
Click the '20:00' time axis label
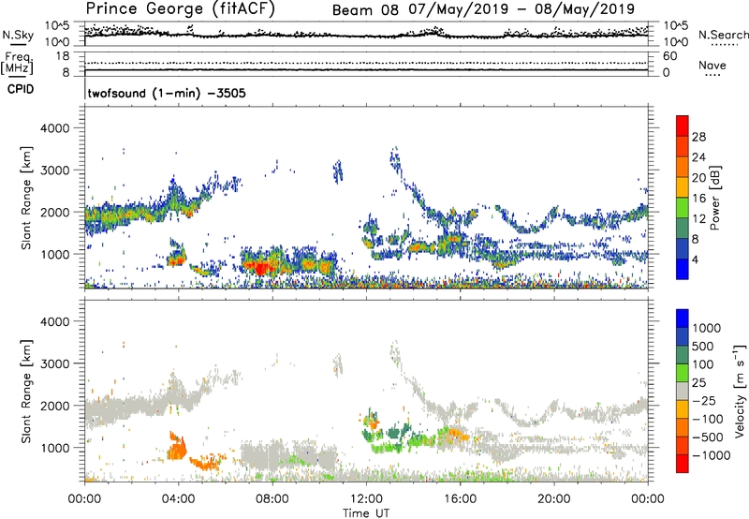coord(553,499)
